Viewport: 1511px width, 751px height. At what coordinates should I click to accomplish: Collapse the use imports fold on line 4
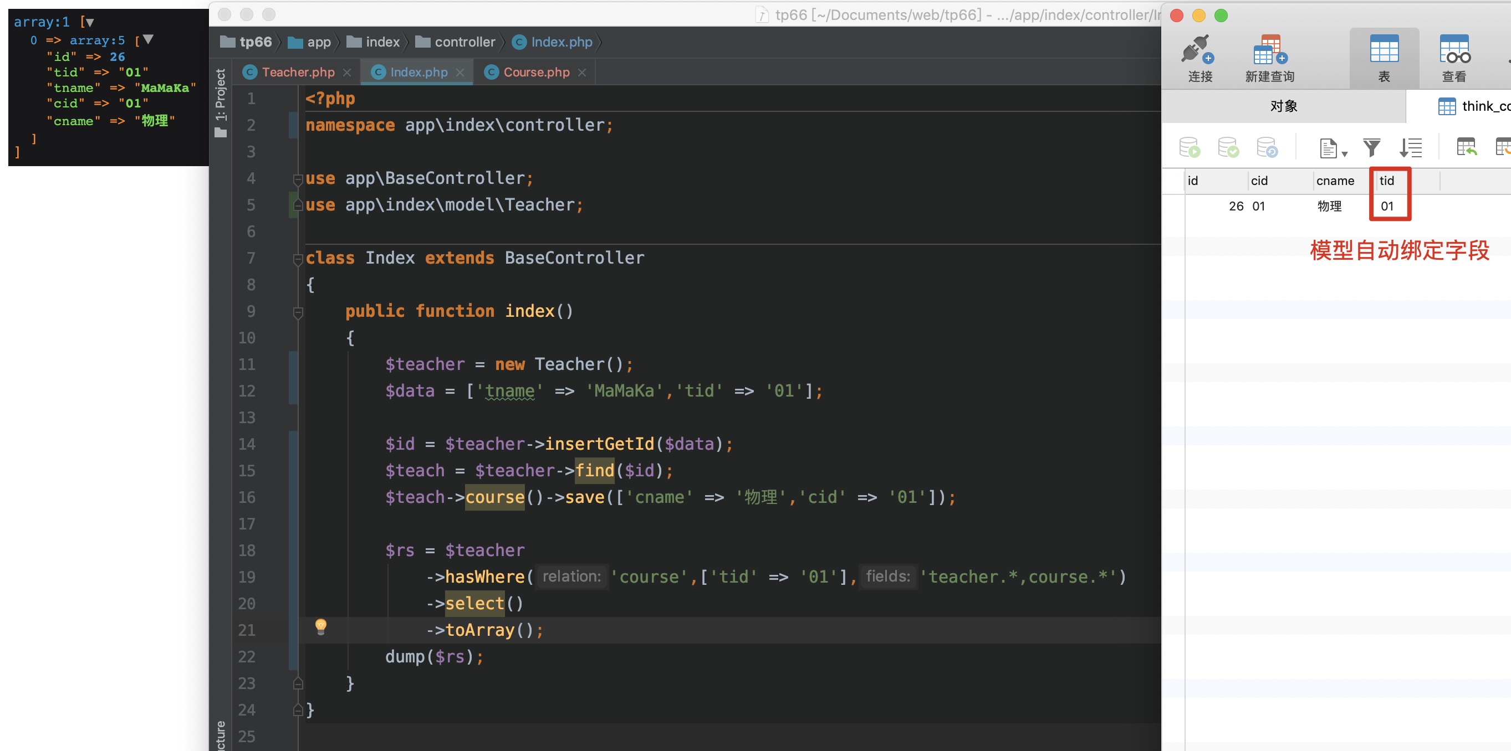click(298, 179)
